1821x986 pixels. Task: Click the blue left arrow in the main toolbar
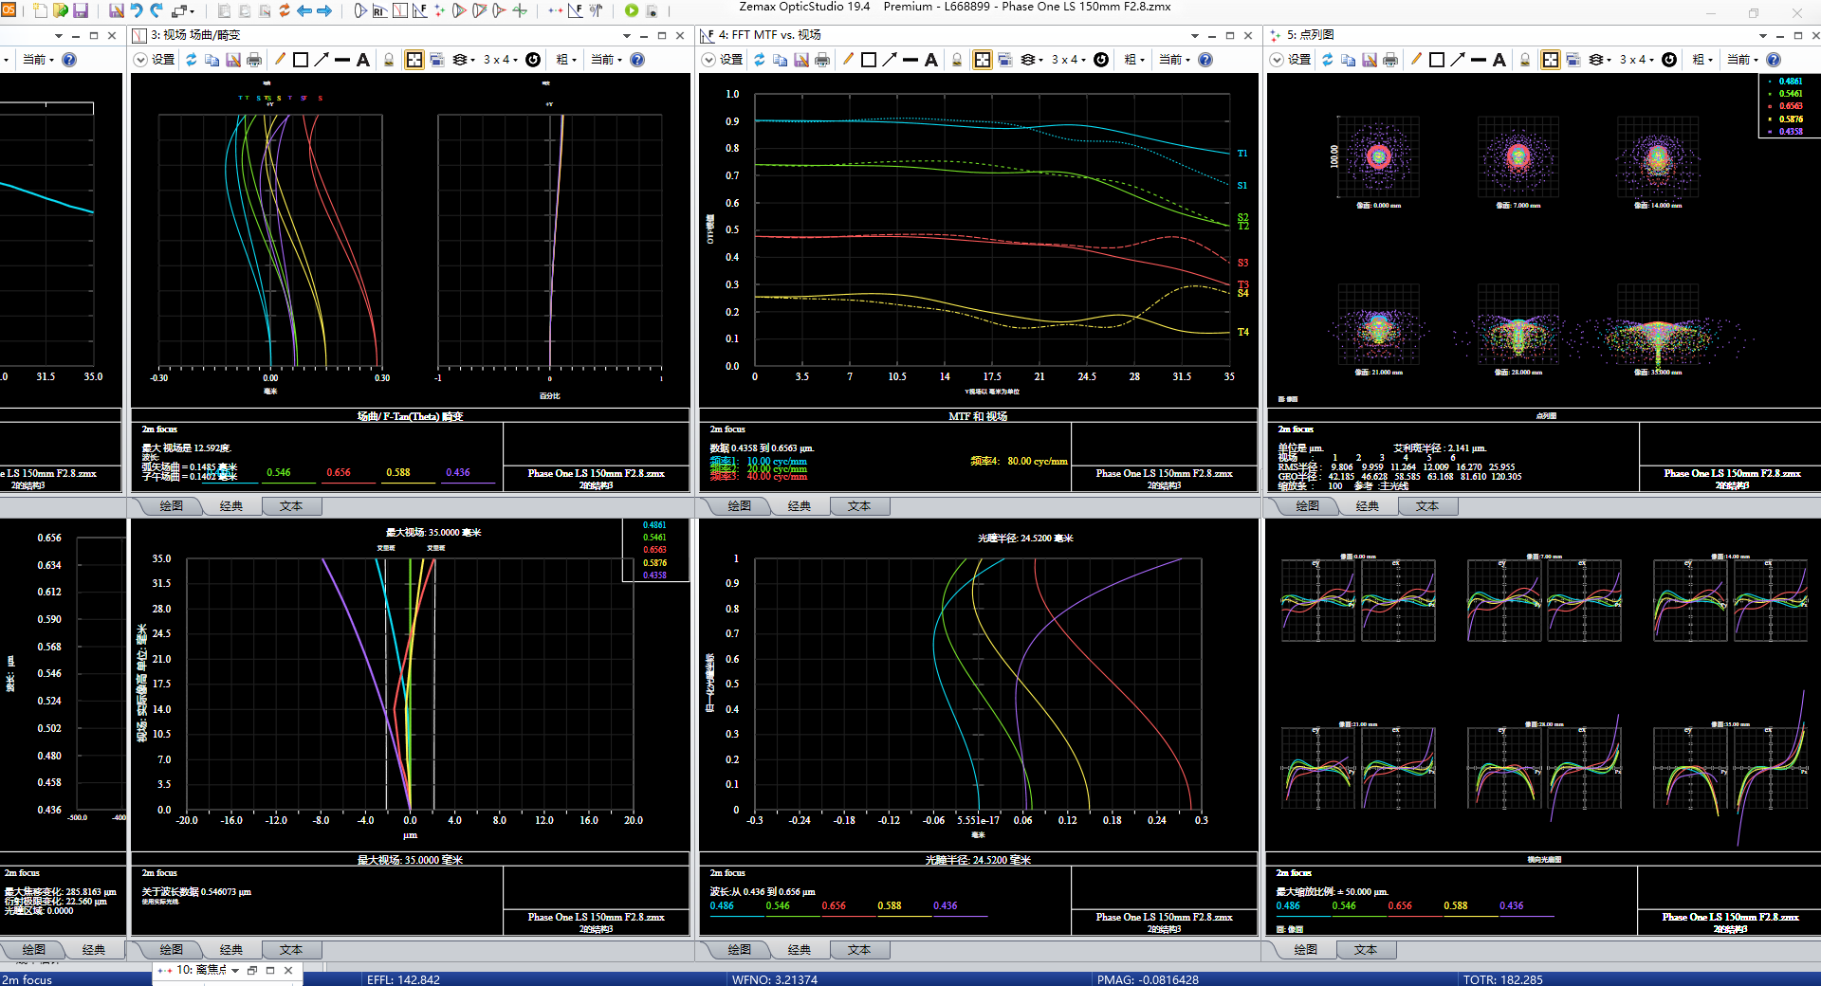(x=304, y=10)
